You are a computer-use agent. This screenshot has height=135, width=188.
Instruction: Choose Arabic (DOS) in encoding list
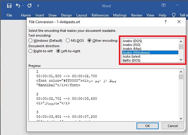coord(150,41)
